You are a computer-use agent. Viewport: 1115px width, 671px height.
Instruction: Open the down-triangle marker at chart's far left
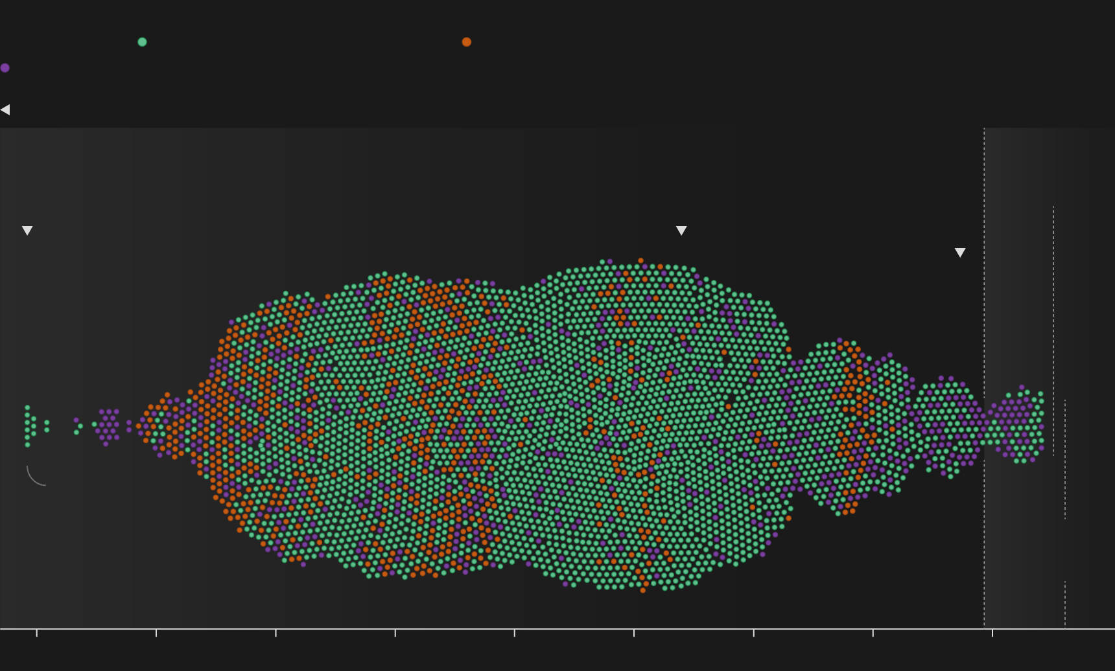click(x=27, y=231)
